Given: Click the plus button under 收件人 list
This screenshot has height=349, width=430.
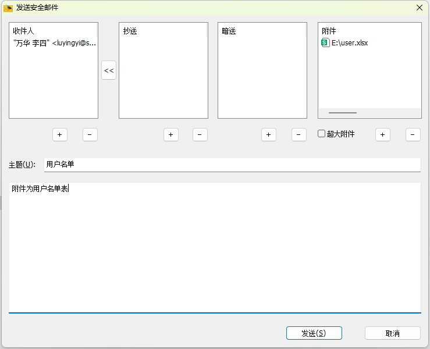Looking at the screenshot, I should pos(60,135).
